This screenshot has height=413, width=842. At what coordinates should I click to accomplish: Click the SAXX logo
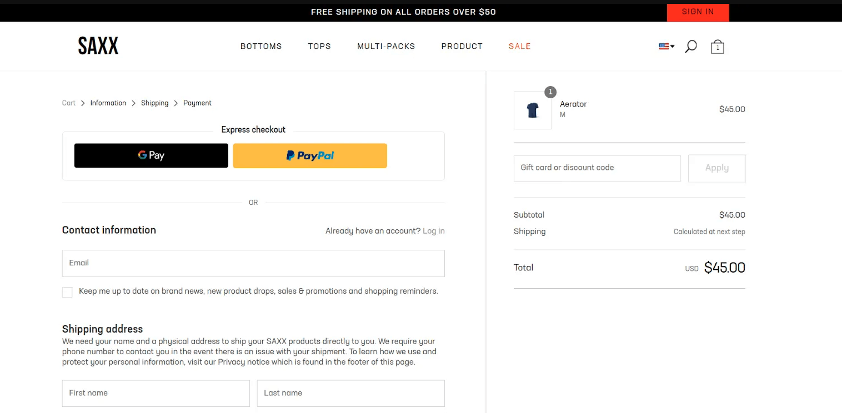(x=98, y=46)
